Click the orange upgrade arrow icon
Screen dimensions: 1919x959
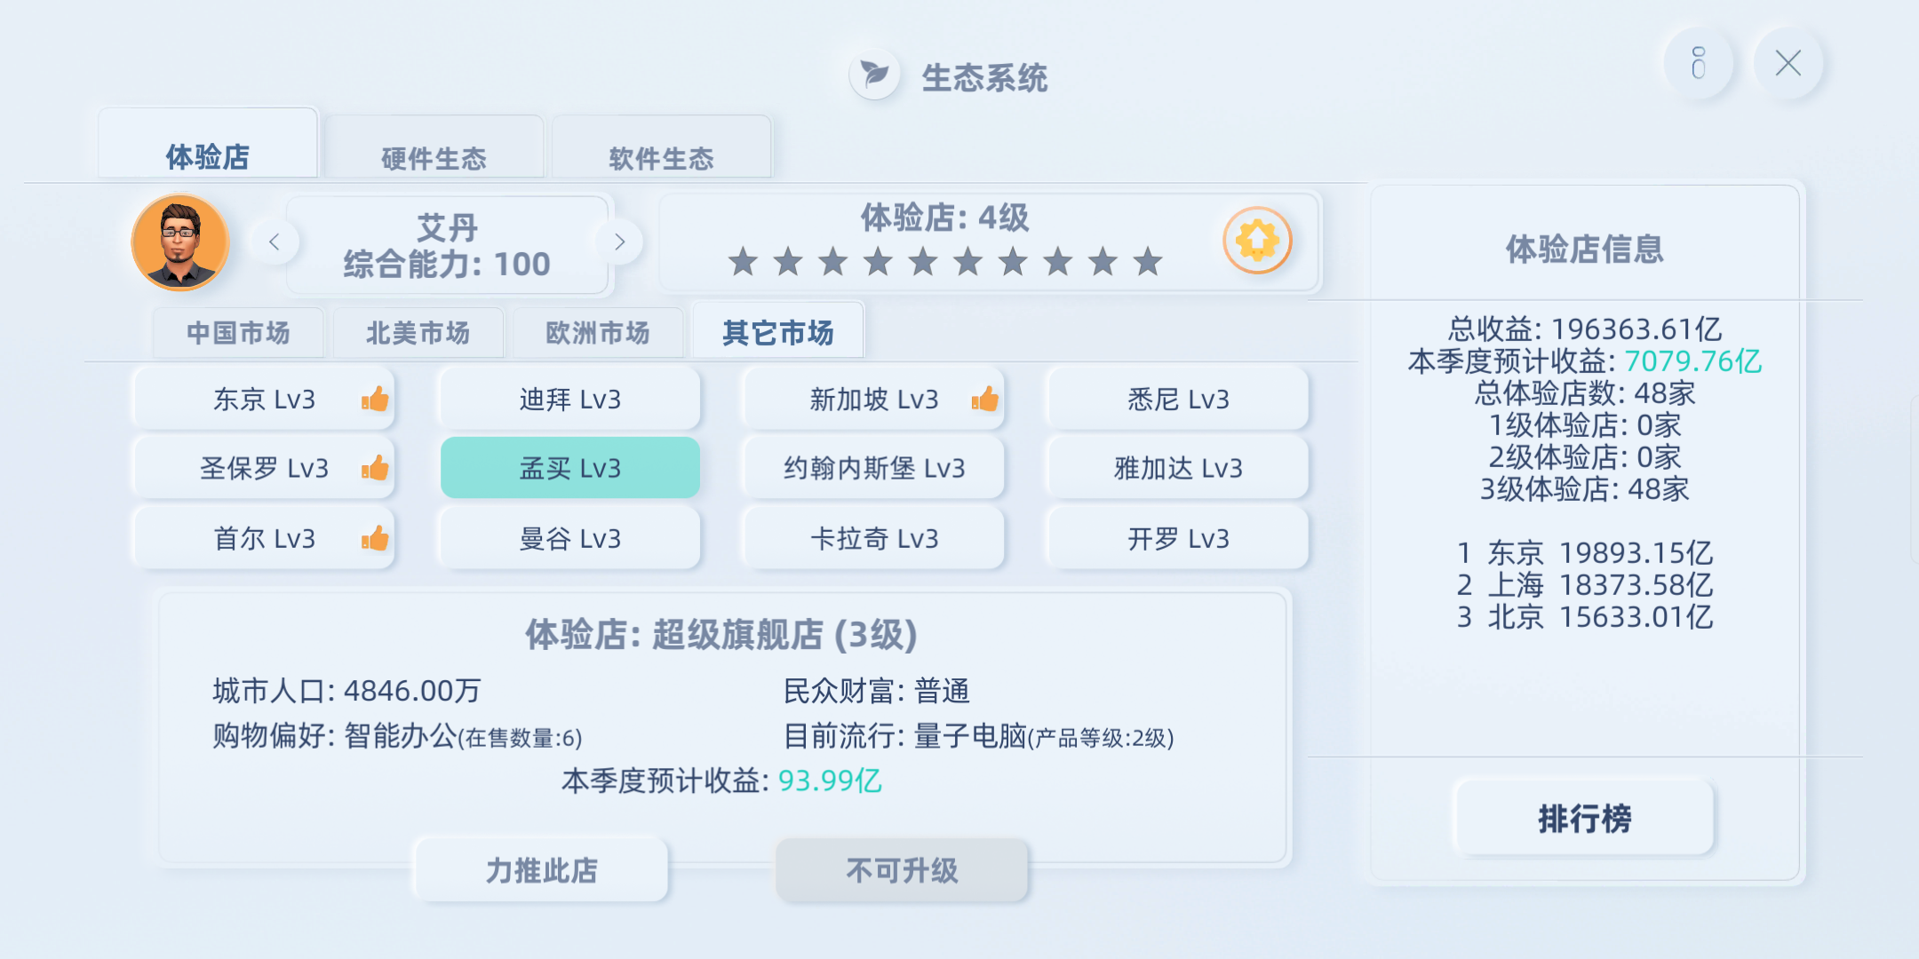click(x=1257, y=241)
